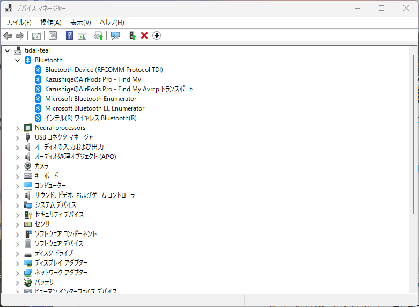This screenshot has height=307, width=419.
Task: Scan for hardware changes with magnifier monitor icon
Action: tap(115, 35)
